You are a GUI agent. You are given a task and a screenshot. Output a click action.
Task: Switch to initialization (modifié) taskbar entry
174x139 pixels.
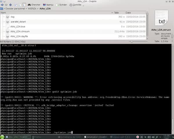[95, 137]
